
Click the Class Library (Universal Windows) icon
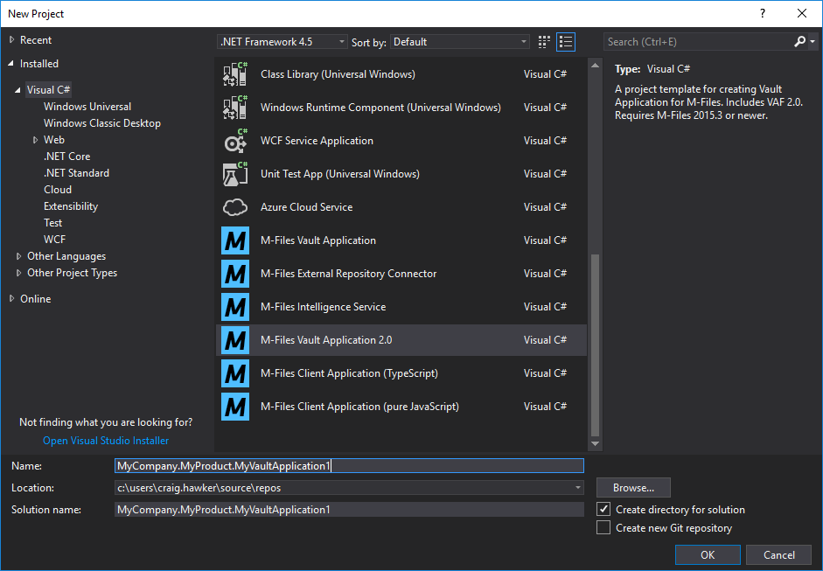234,73
